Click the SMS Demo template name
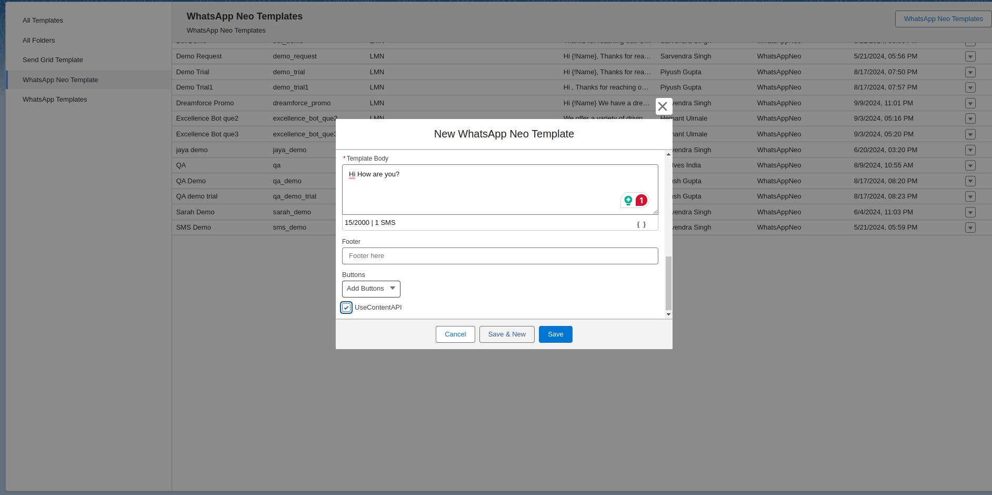Screen dimensions: 992x495 tap(194, 227)
